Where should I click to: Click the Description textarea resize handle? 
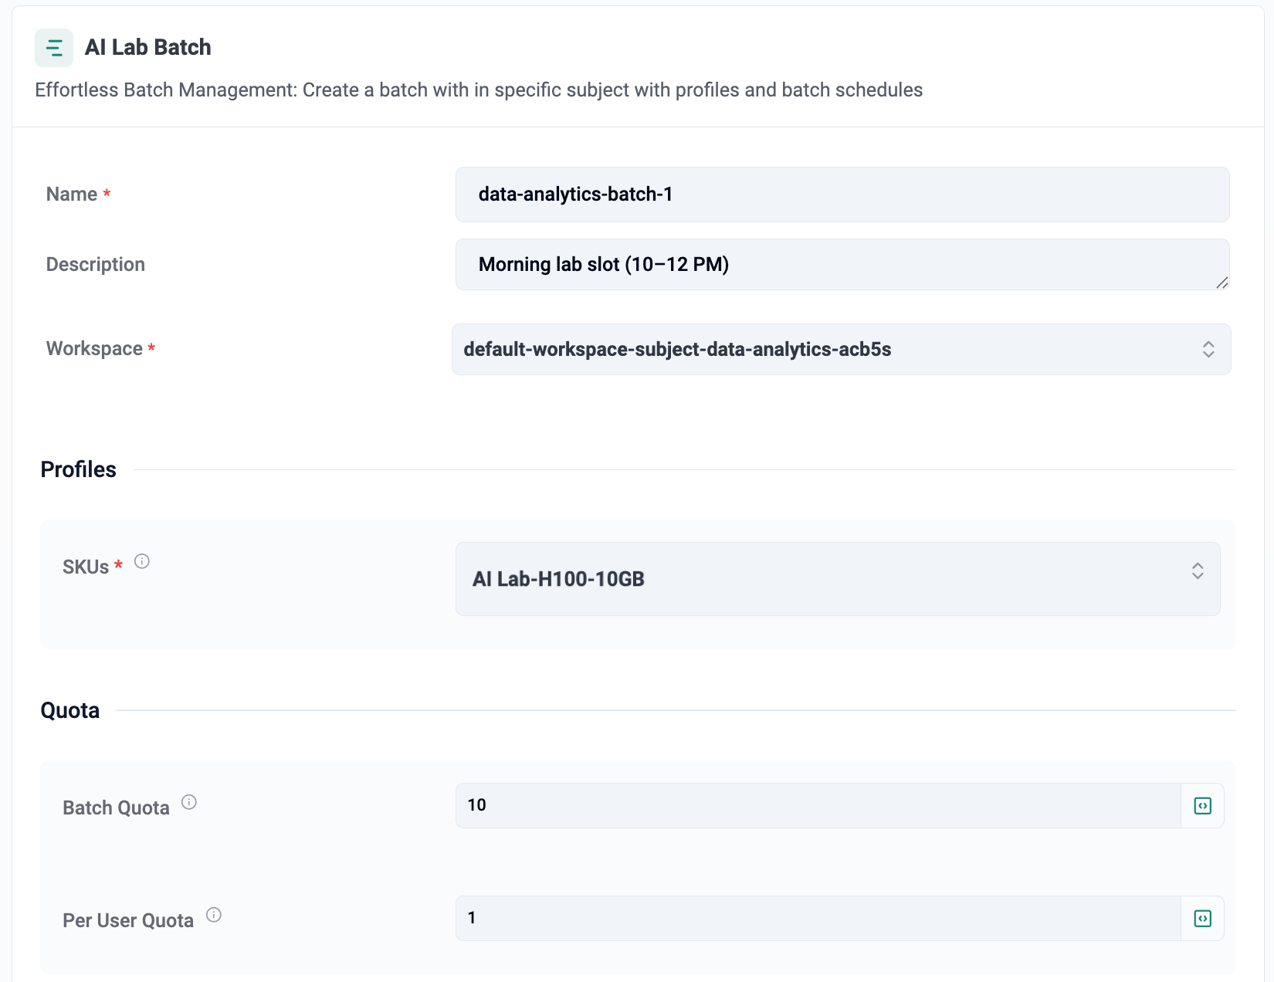(1221, 283)
